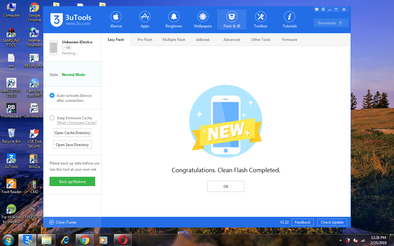The height and width of the screenshot is (246, 394).
Task: Go to the Apps section
Action: 145,20
